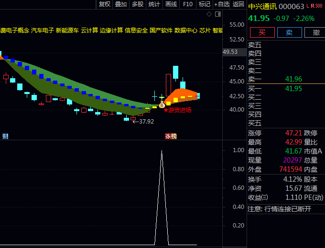
Task: Open 新能源车 concept tag
Action: 67,31
